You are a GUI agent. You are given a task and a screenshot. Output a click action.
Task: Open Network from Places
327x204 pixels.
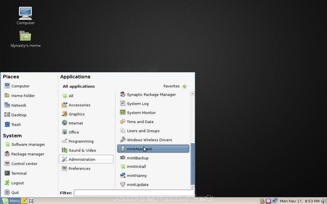15,105
